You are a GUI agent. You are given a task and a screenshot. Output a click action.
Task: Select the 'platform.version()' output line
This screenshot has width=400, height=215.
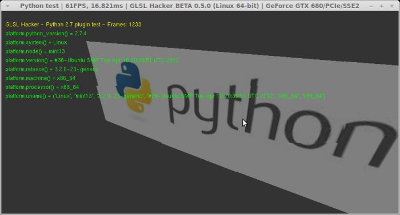[92, 60]
